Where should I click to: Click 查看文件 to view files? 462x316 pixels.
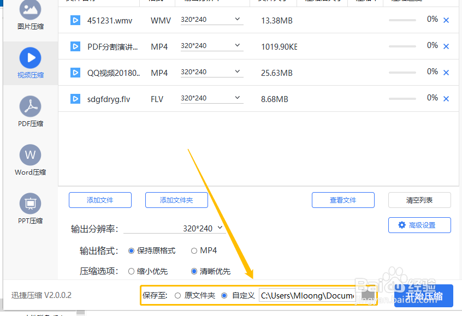click(343, 200)
